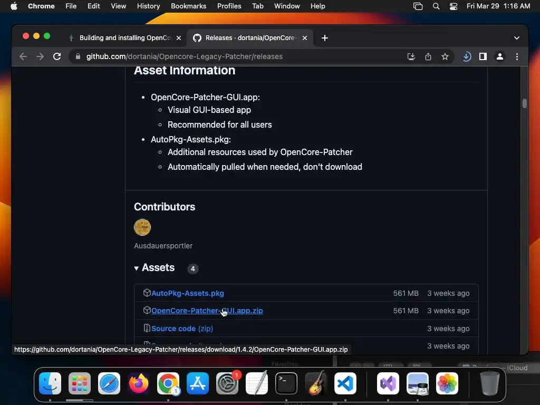Click the date and time in menu bar

pos(498,6)
